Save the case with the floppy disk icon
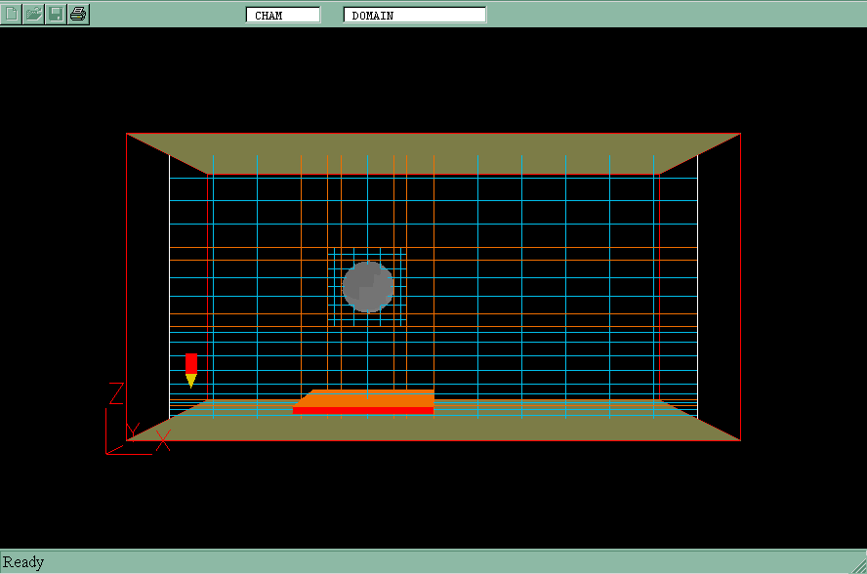This screenshot has height=574, width=867. [56, 14]
